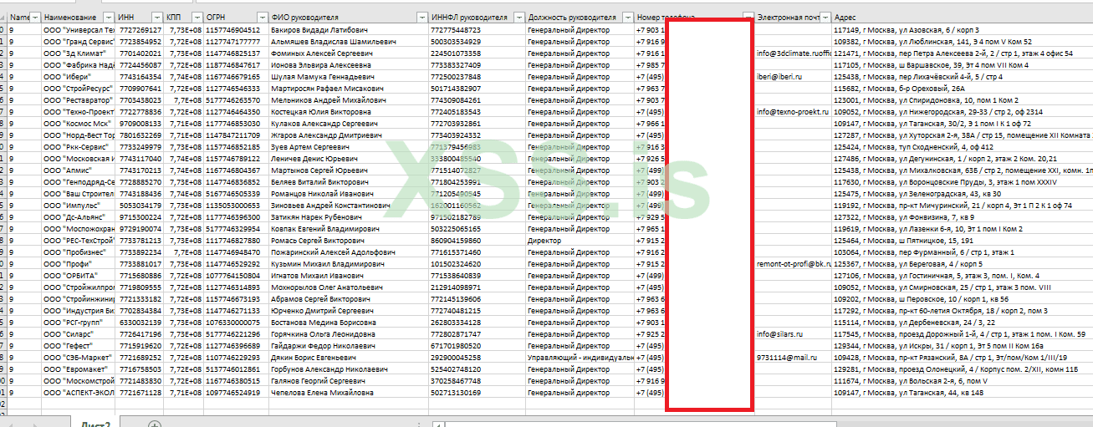The image size is (1093, 427).
Task: Select cell Альмяшев Владислав Шамильевич
Action: pyautogui.click(x=349, y=41)
